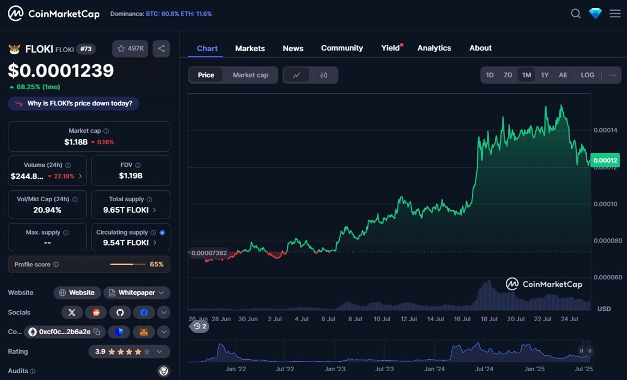Switch to the Markets tab
627x380 pixels.
250,48
